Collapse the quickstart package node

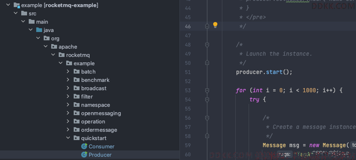coord(68,138)
